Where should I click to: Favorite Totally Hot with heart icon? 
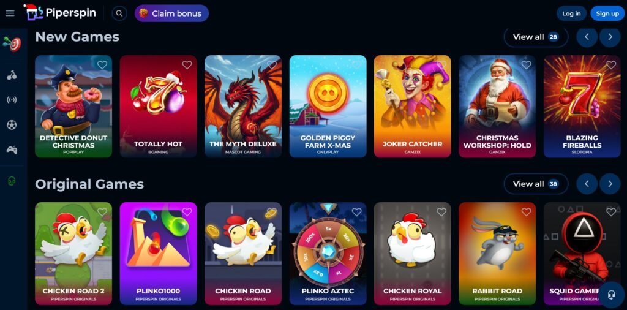click(x=187, y=65)
